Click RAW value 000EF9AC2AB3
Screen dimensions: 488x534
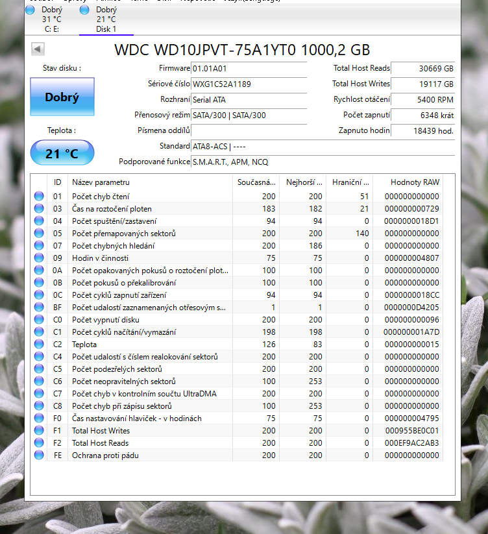(412, 443)
